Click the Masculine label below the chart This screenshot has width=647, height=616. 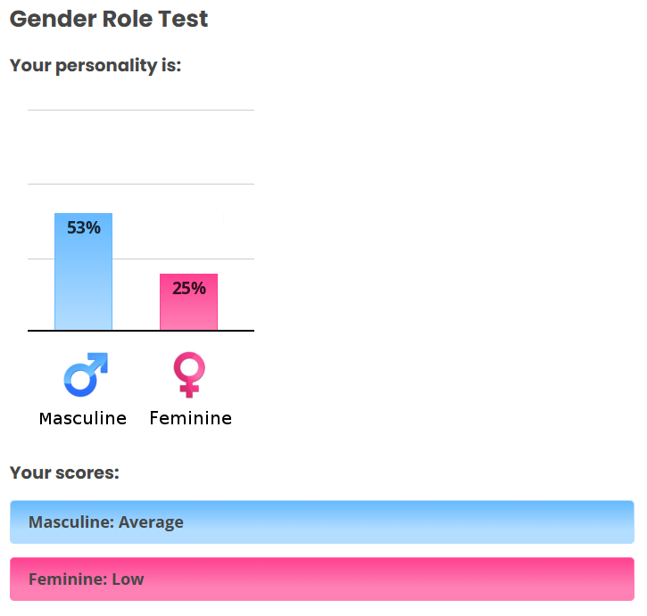pos(83,418)
